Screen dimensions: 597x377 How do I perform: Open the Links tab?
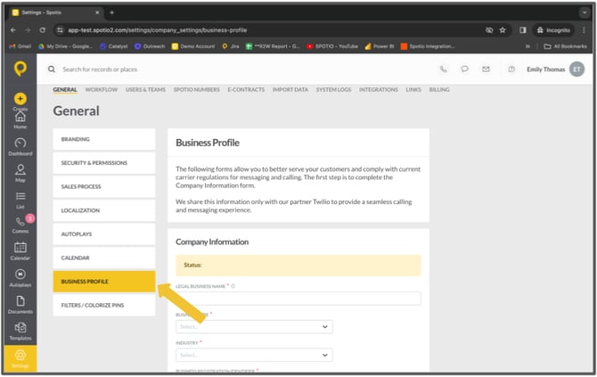coord(413,89)
